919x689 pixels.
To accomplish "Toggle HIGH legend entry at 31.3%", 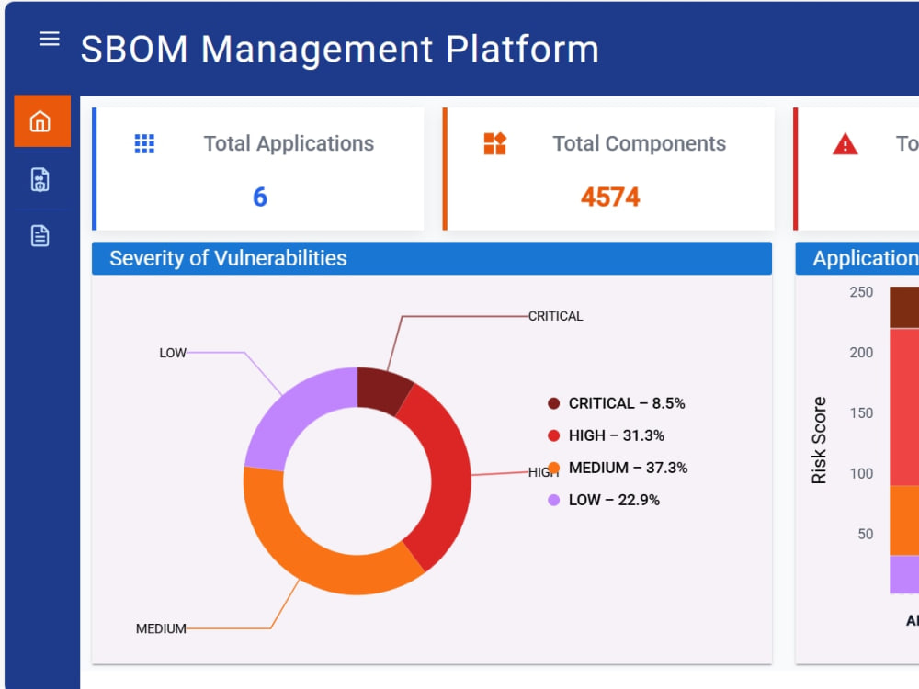I will [x=606, y=435].
